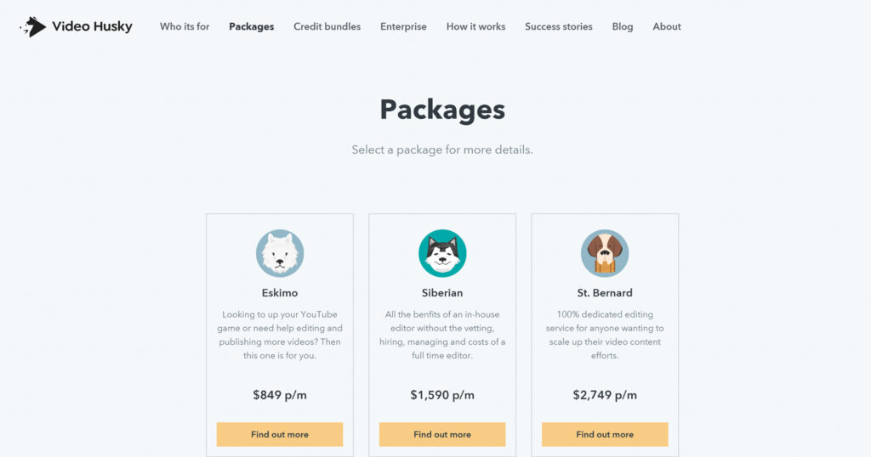Viewport: 871px width, 457px height.
Task: Click the Siberian husky avatar icon
Action: tap(442, 253)
